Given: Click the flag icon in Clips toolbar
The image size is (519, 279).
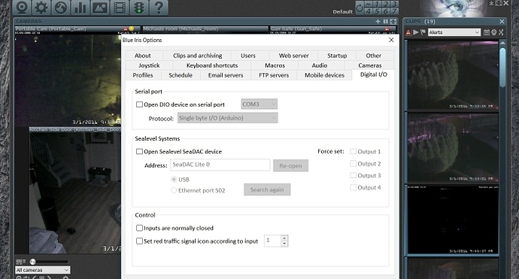Looking at the screenshot, I should pyautogui.click(x=423, y=32).
